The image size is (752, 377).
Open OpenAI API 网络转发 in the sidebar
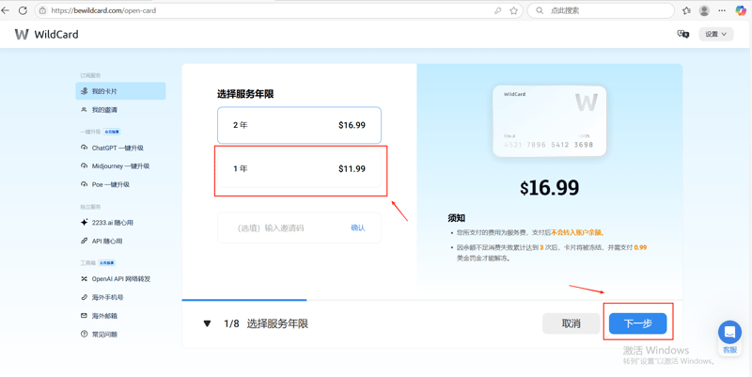point(120,278)
